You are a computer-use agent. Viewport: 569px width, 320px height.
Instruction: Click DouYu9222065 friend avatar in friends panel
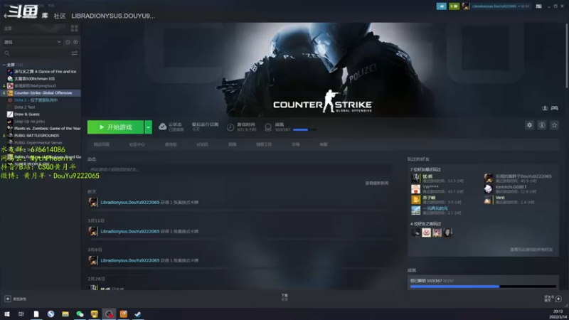[489, 178]
